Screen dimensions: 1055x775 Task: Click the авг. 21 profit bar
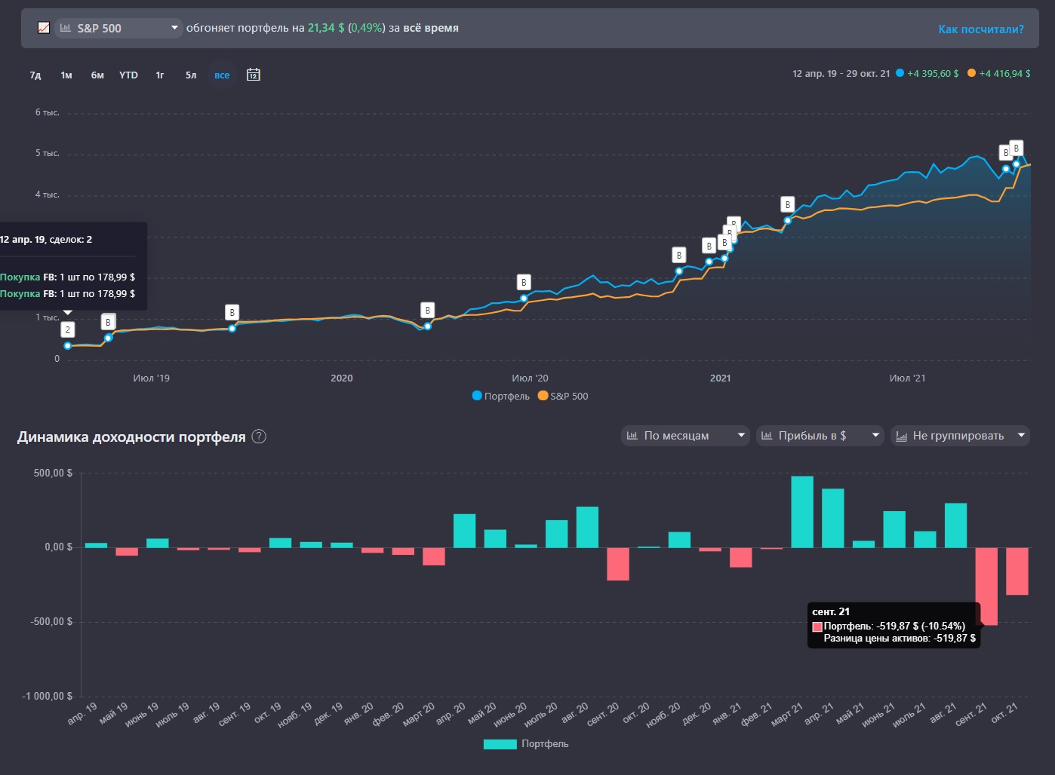956,525
